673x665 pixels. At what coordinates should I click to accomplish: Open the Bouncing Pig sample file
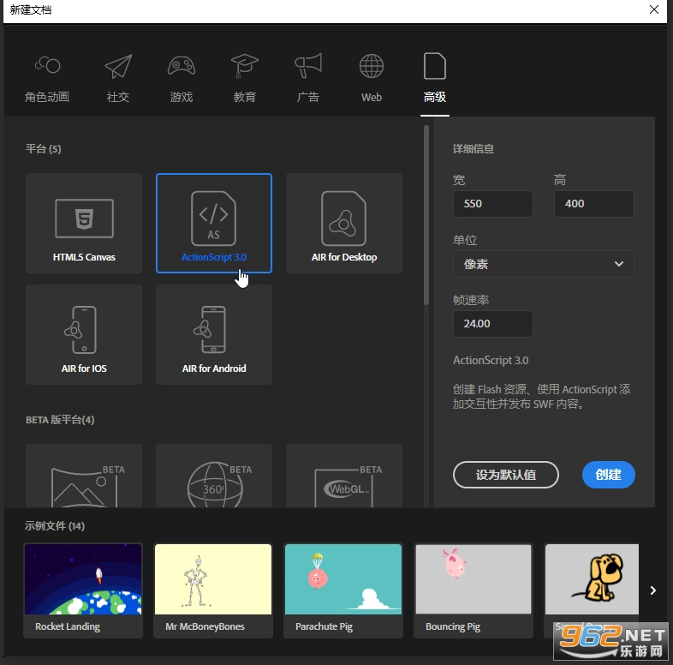(x=473, y=590)
